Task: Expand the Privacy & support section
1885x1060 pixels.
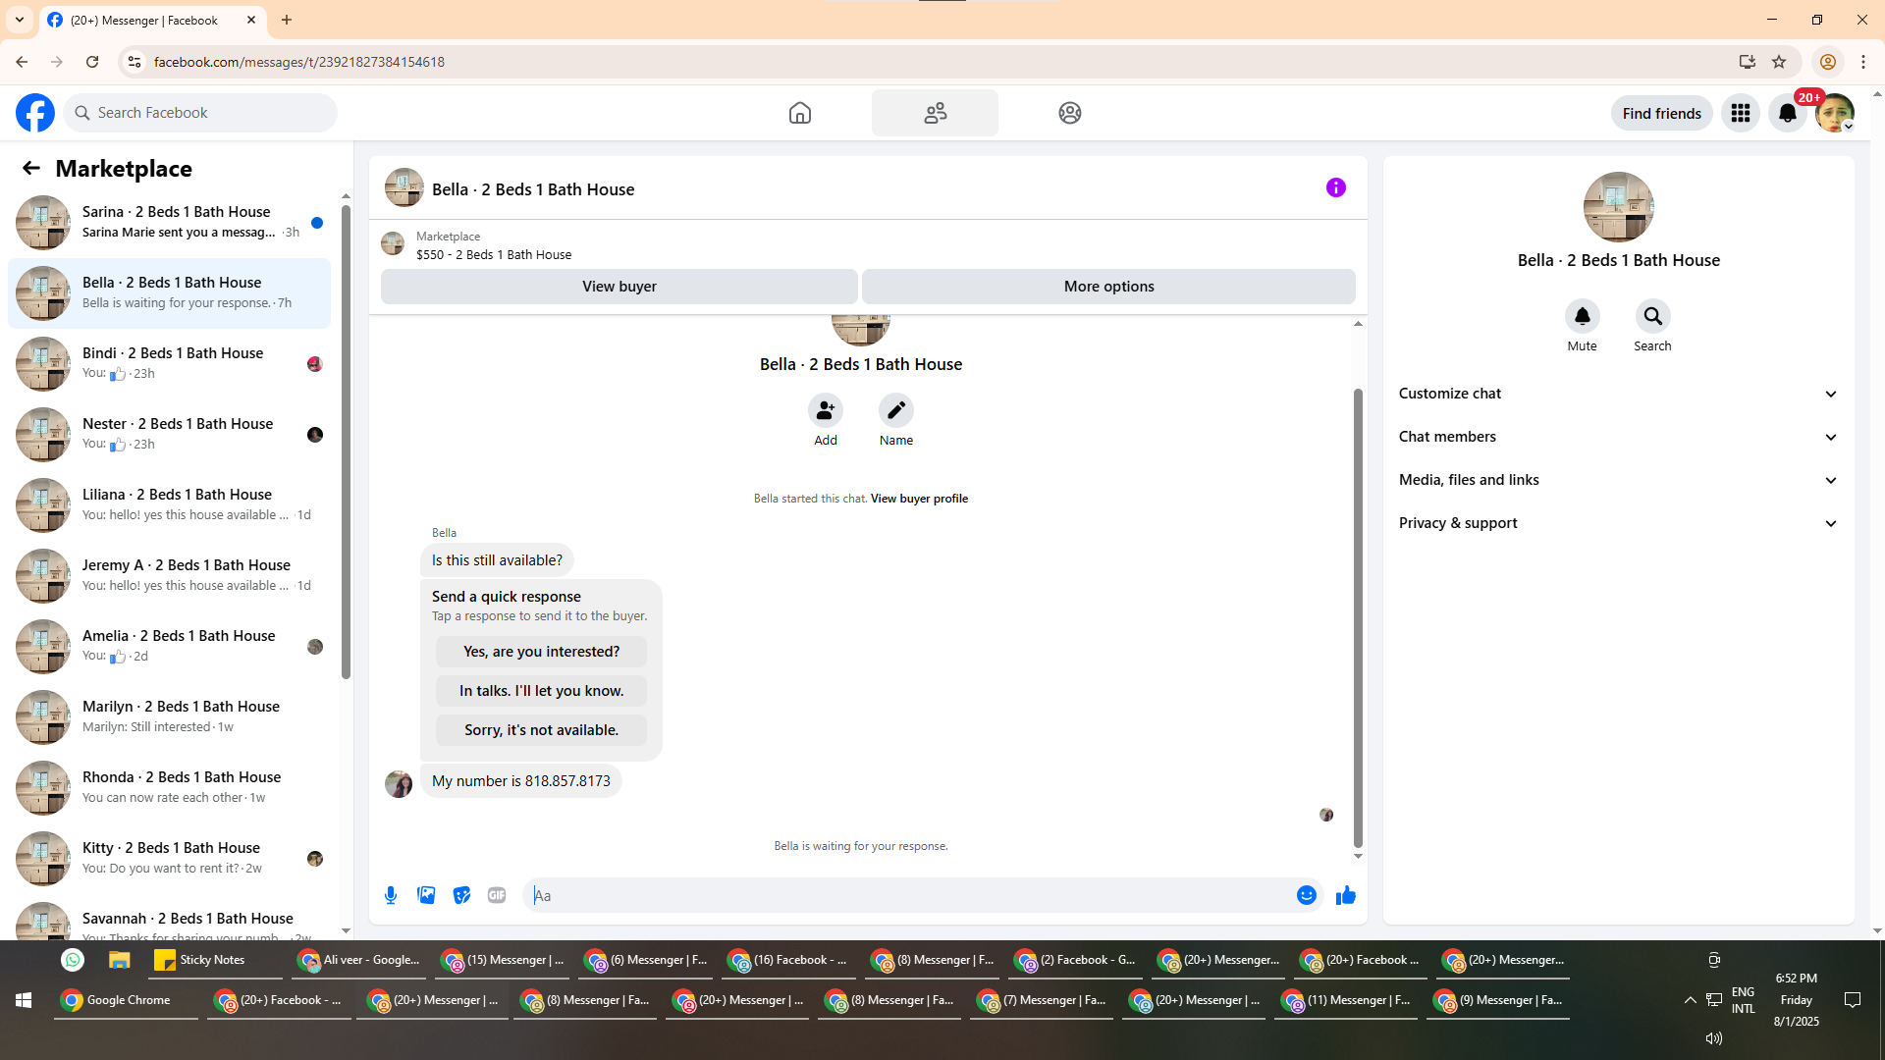Action: click(1617, 523)
